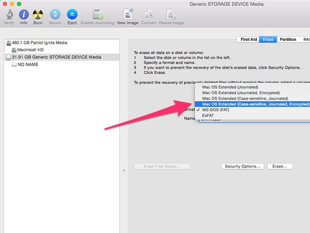Select the NO NAME volume
The image size is (310, 233).
point(62,65)
